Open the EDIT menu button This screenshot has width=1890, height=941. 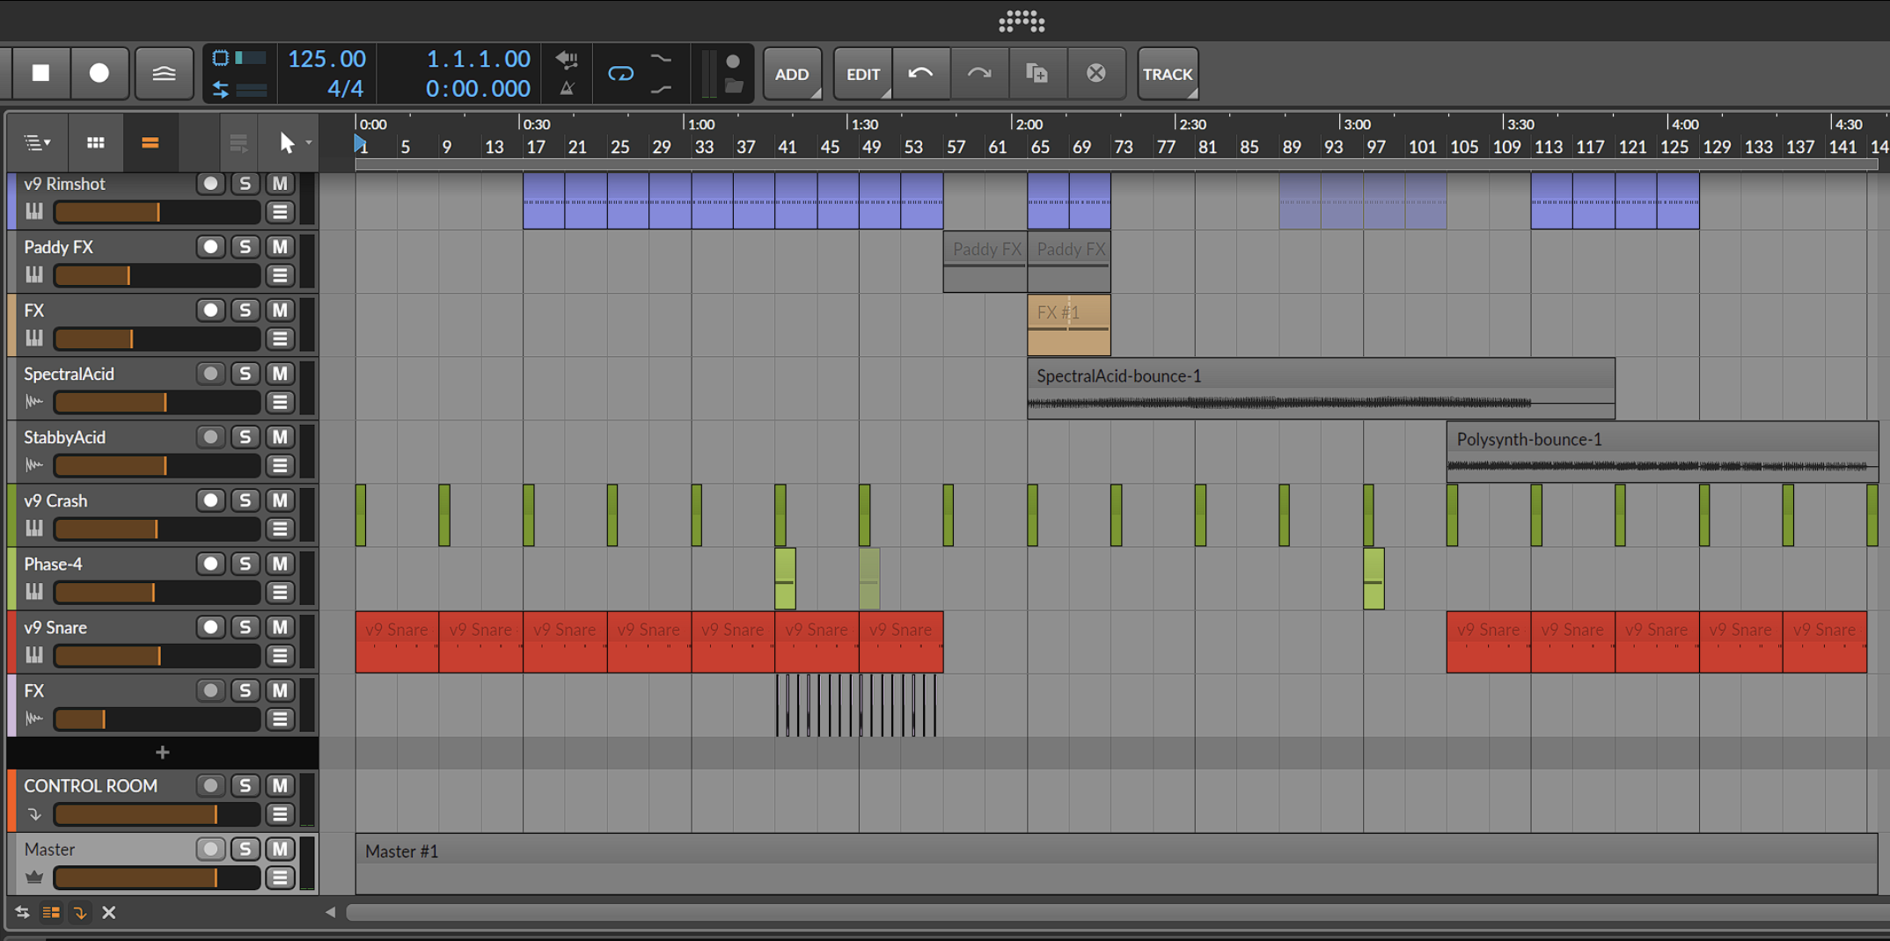point(863,74)
